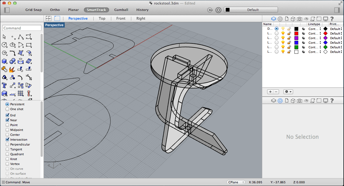Select the Persistent osnap radio button
Screen dimensions: 344x186
click(x=7, y=104)
